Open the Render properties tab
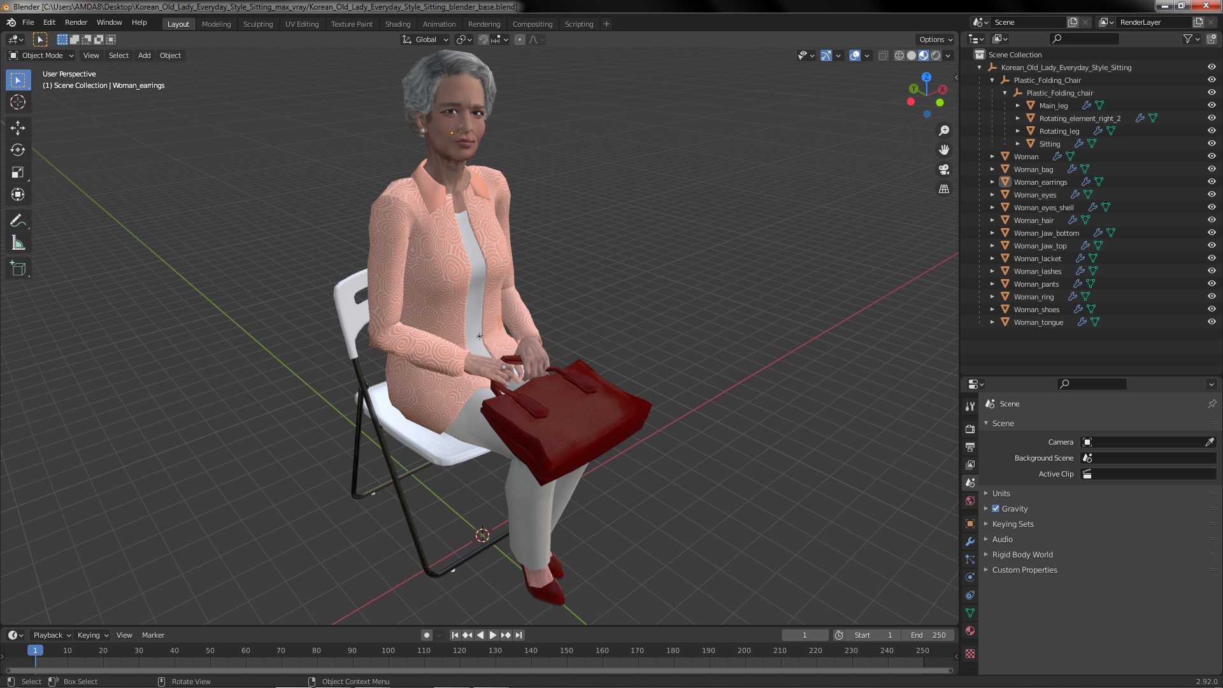The height and width of the screenshot is (688, 1223). 970,429
